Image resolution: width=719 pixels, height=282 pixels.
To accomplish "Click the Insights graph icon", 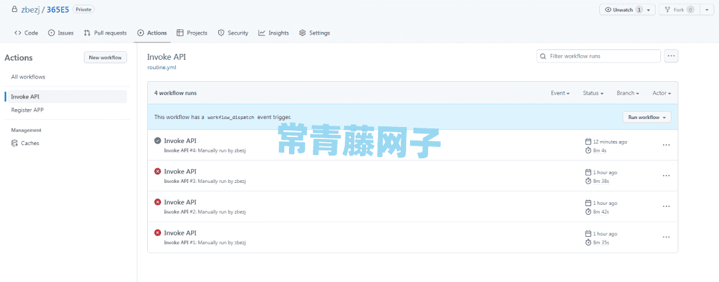I will coord(262,33).
